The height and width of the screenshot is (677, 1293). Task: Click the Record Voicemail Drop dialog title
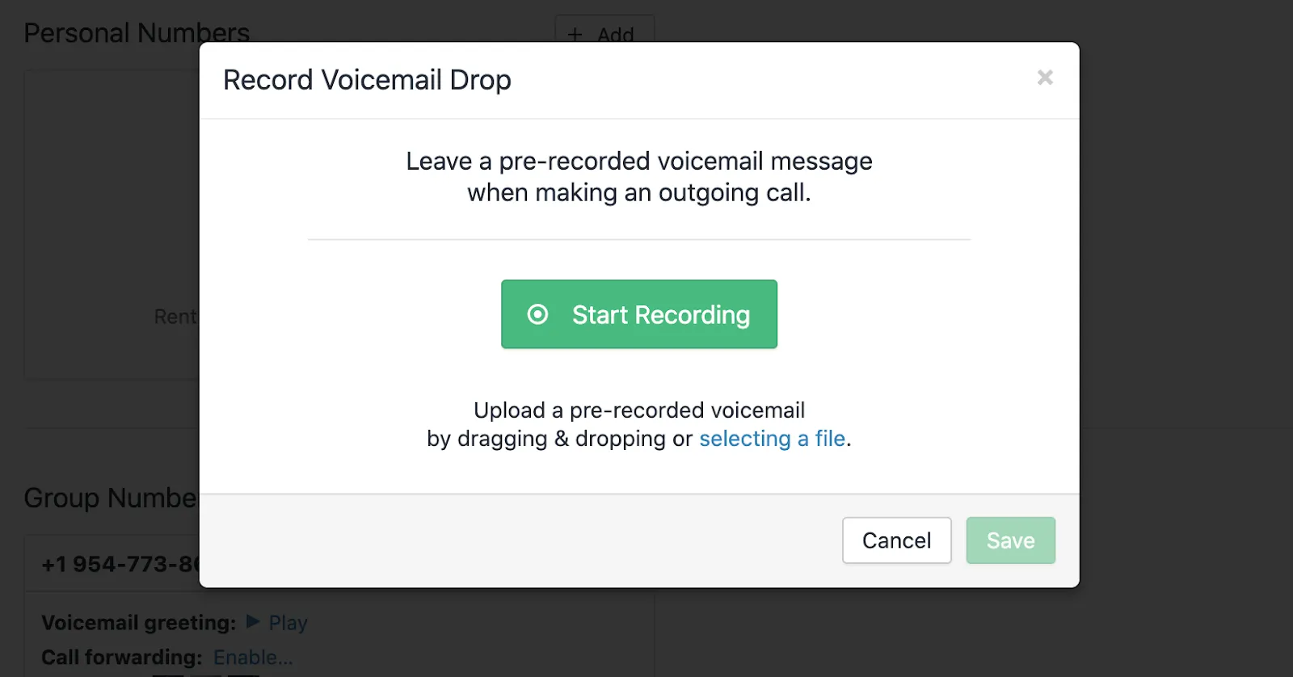(367, 79)
